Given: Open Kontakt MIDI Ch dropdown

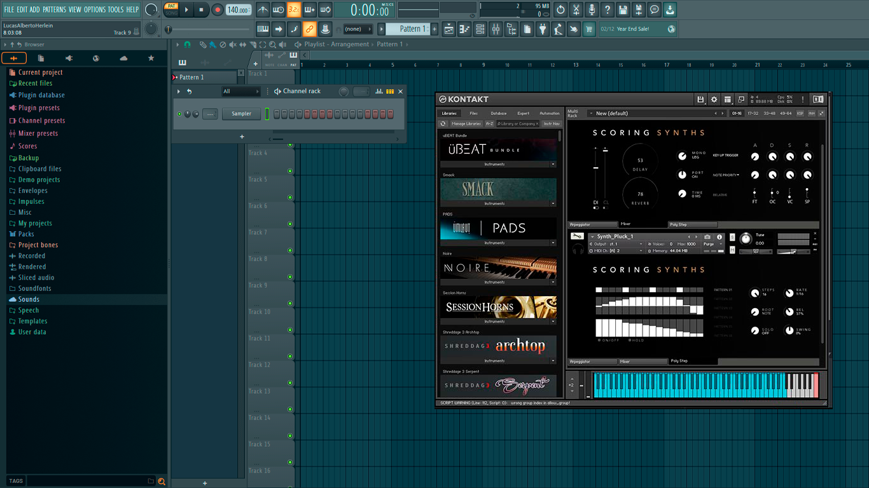Looking at the screenshot, I should 616,251.
